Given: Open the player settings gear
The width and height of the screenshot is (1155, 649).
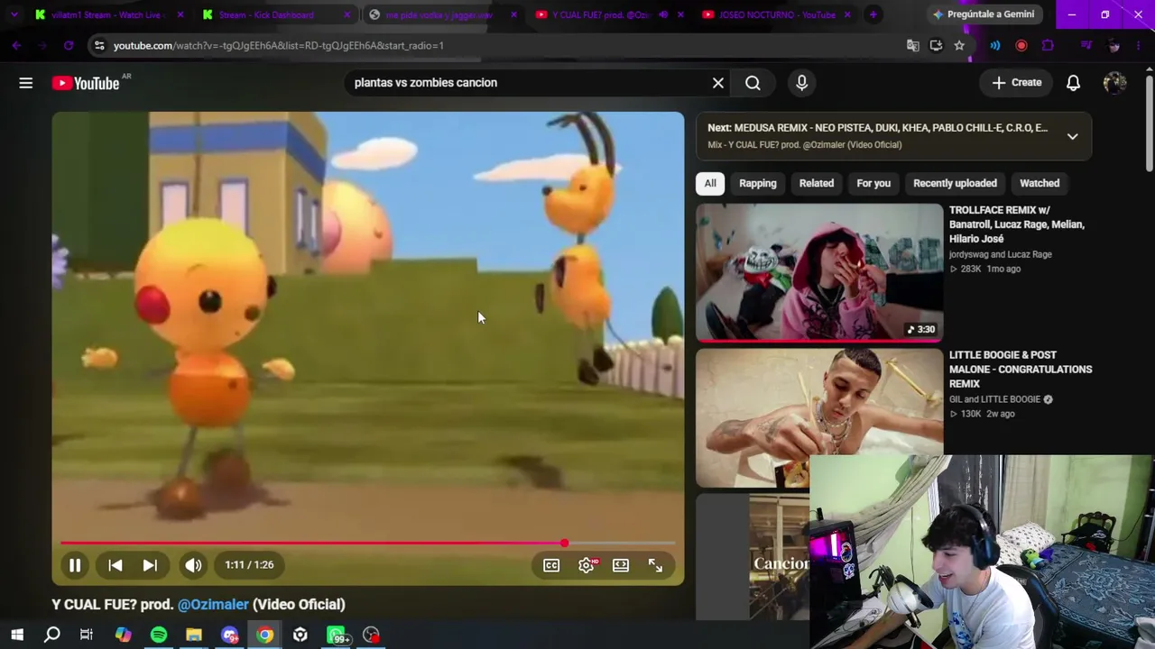Looking at the screenshot, I should pyautogui.click(x=587, y=565).
